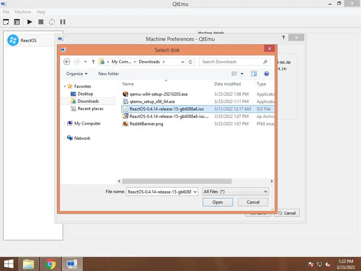Click the search magnifier icon
The height and width of the screenshot is (271, 361).
[x=265, y=62]
